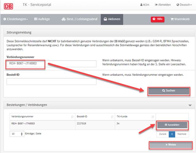
Task: Click into the Bestell-ID field
Action: coord(51,82)
